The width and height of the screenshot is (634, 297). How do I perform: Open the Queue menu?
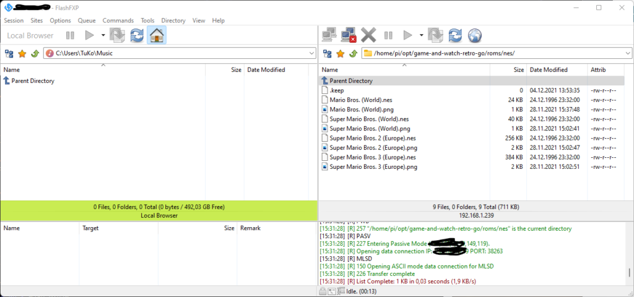click(x=87, y=20)
